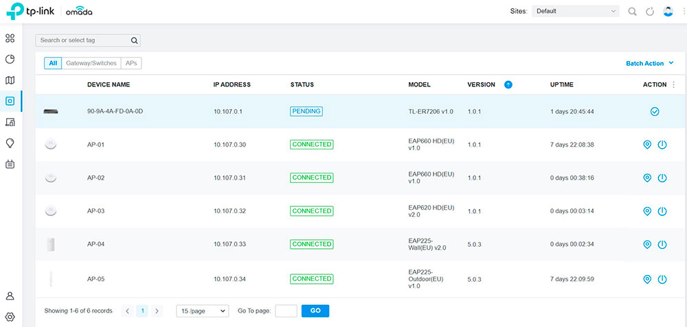Open the Admin user sidebar icon

[x=10, y=296]
